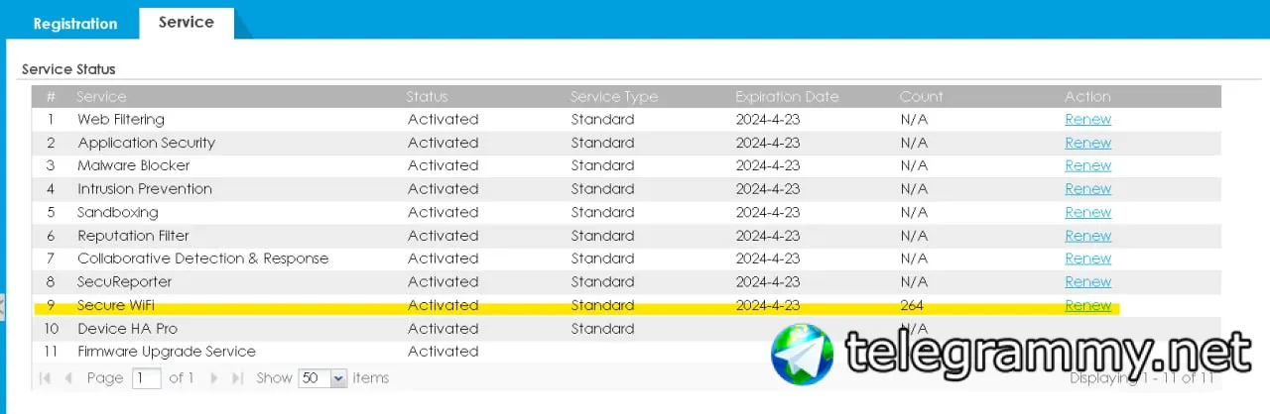Renew the Web Filtering service
The image size is (1270, 414).
tap(1087, 120)
